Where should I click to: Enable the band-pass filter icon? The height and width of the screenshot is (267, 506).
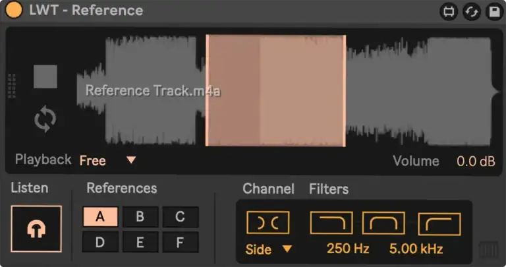tap(383, 223)
